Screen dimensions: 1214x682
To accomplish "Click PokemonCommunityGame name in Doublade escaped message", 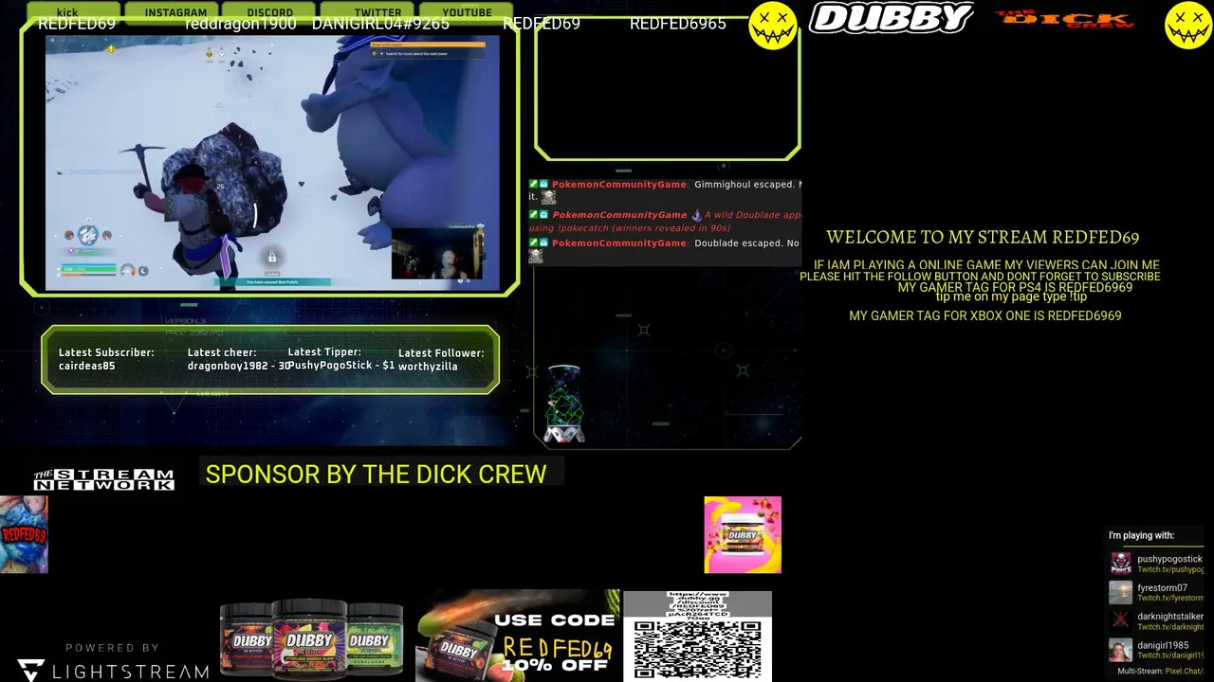I will [x=619, y=243].
